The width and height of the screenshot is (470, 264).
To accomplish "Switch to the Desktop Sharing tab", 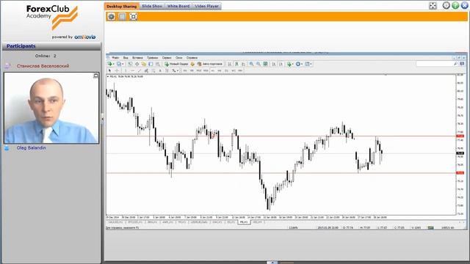I will 121,6.
